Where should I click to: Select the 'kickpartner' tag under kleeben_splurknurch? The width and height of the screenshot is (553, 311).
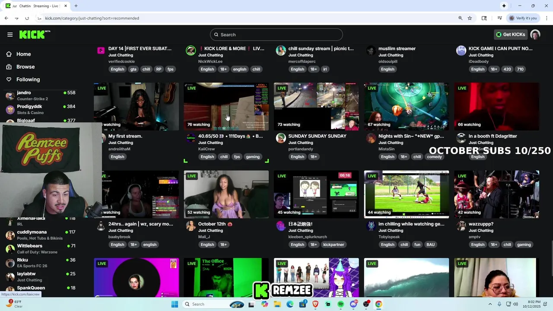click(x=334, y=244)
